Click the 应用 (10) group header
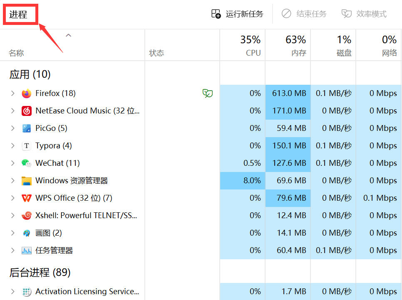The image size is (402, 300). coord(30,74)
